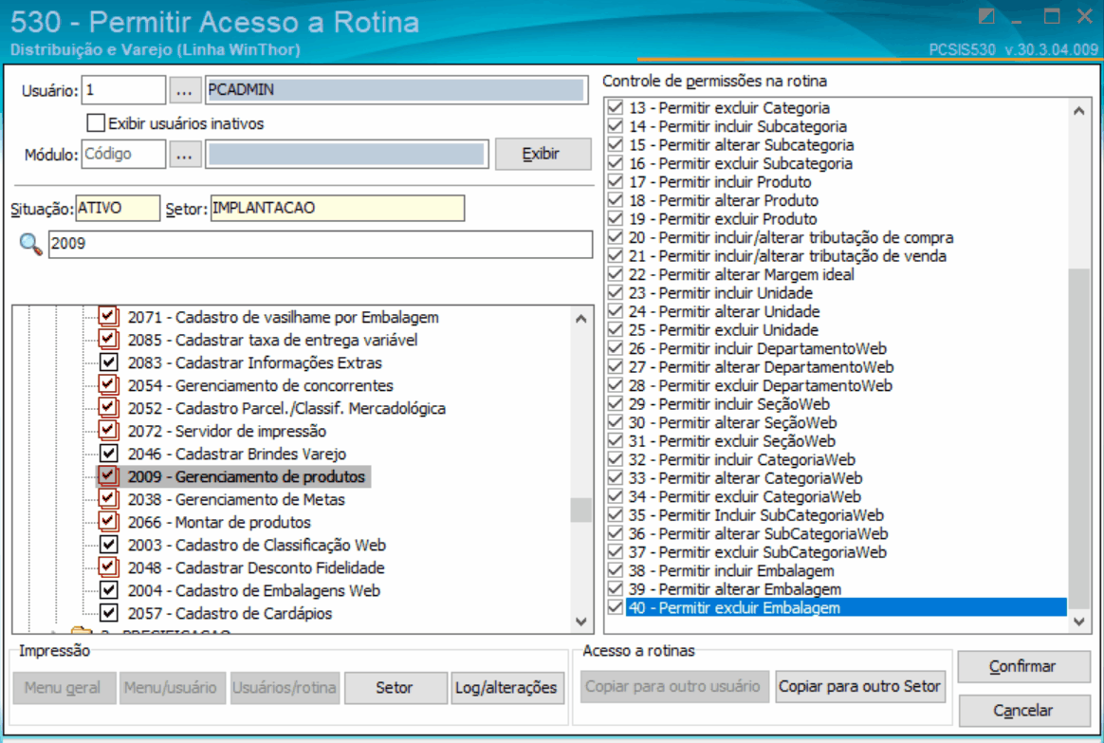Click permissions list scrollbar up arrow
The height and width of the screenshot is (743, 1104).
(x=1078, y=111)
